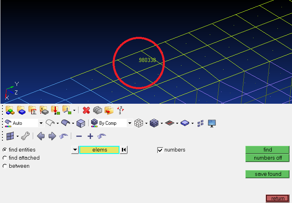
Task: Click the monitor display icon
Action: [212, 123]
